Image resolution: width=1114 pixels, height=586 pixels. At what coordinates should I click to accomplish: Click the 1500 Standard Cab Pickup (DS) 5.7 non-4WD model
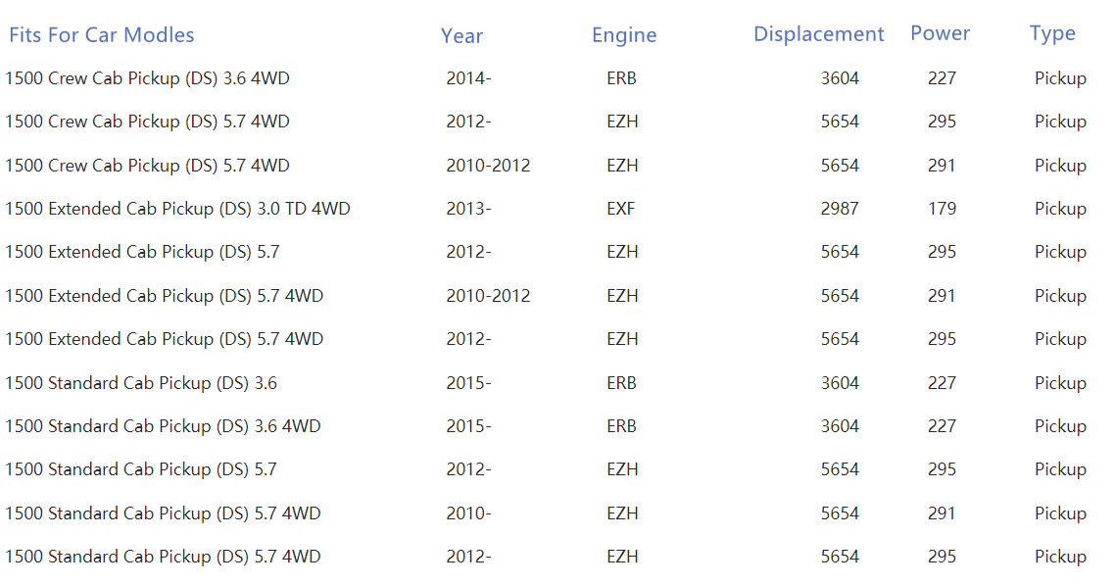[x=141, y=469]
